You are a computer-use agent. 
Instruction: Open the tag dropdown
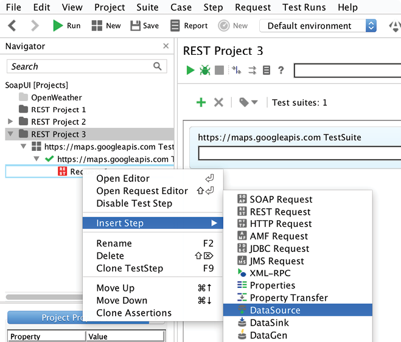tap(248, 102)
